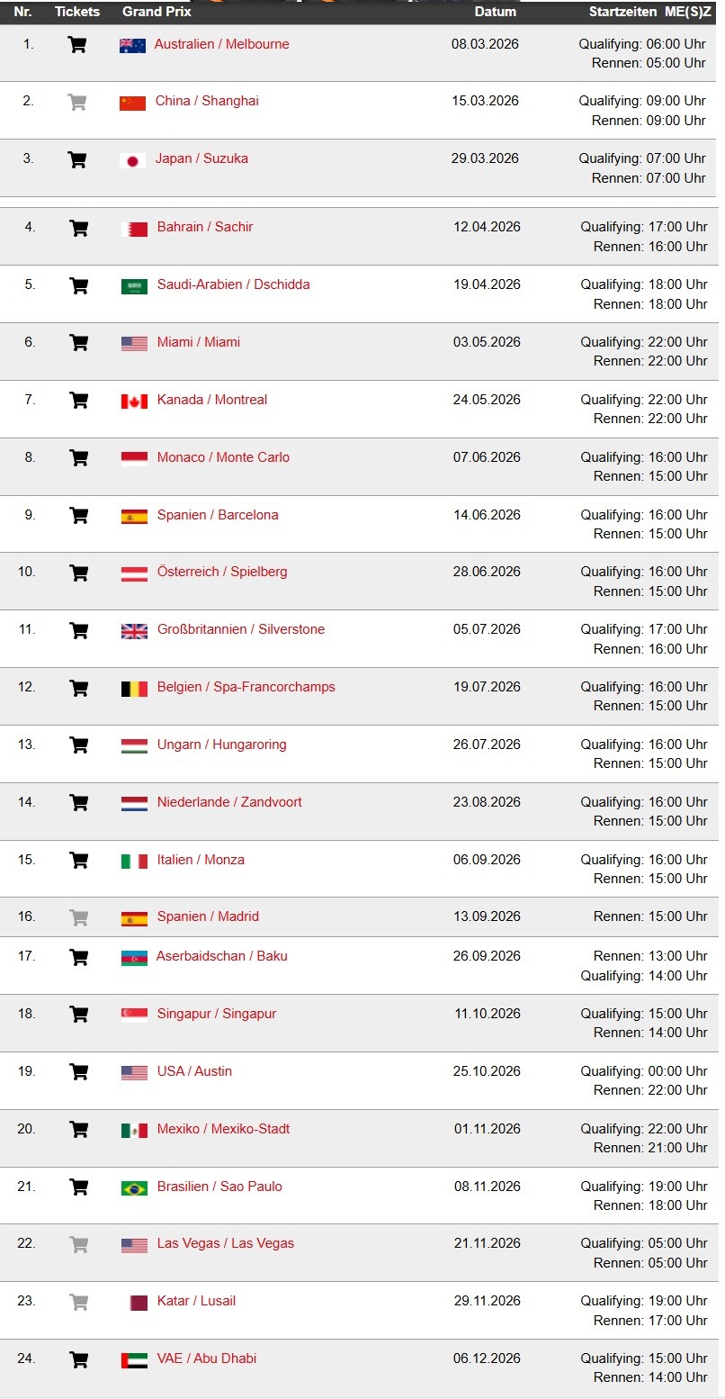Click the Japan flag icon
Viewport: 725px width, 1399px height.
point(132,160)
